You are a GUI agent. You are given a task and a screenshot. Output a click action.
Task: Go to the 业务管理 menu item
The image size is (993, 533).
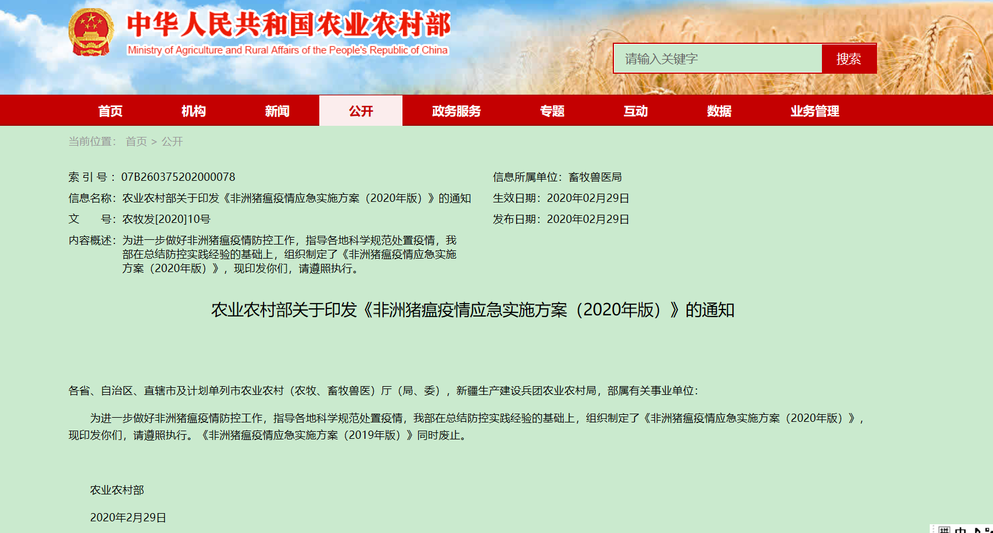[x=814, y=111]
